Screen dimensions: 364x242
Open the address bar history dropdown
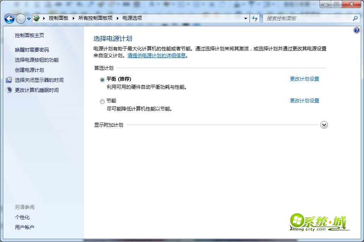click(245, 18)
